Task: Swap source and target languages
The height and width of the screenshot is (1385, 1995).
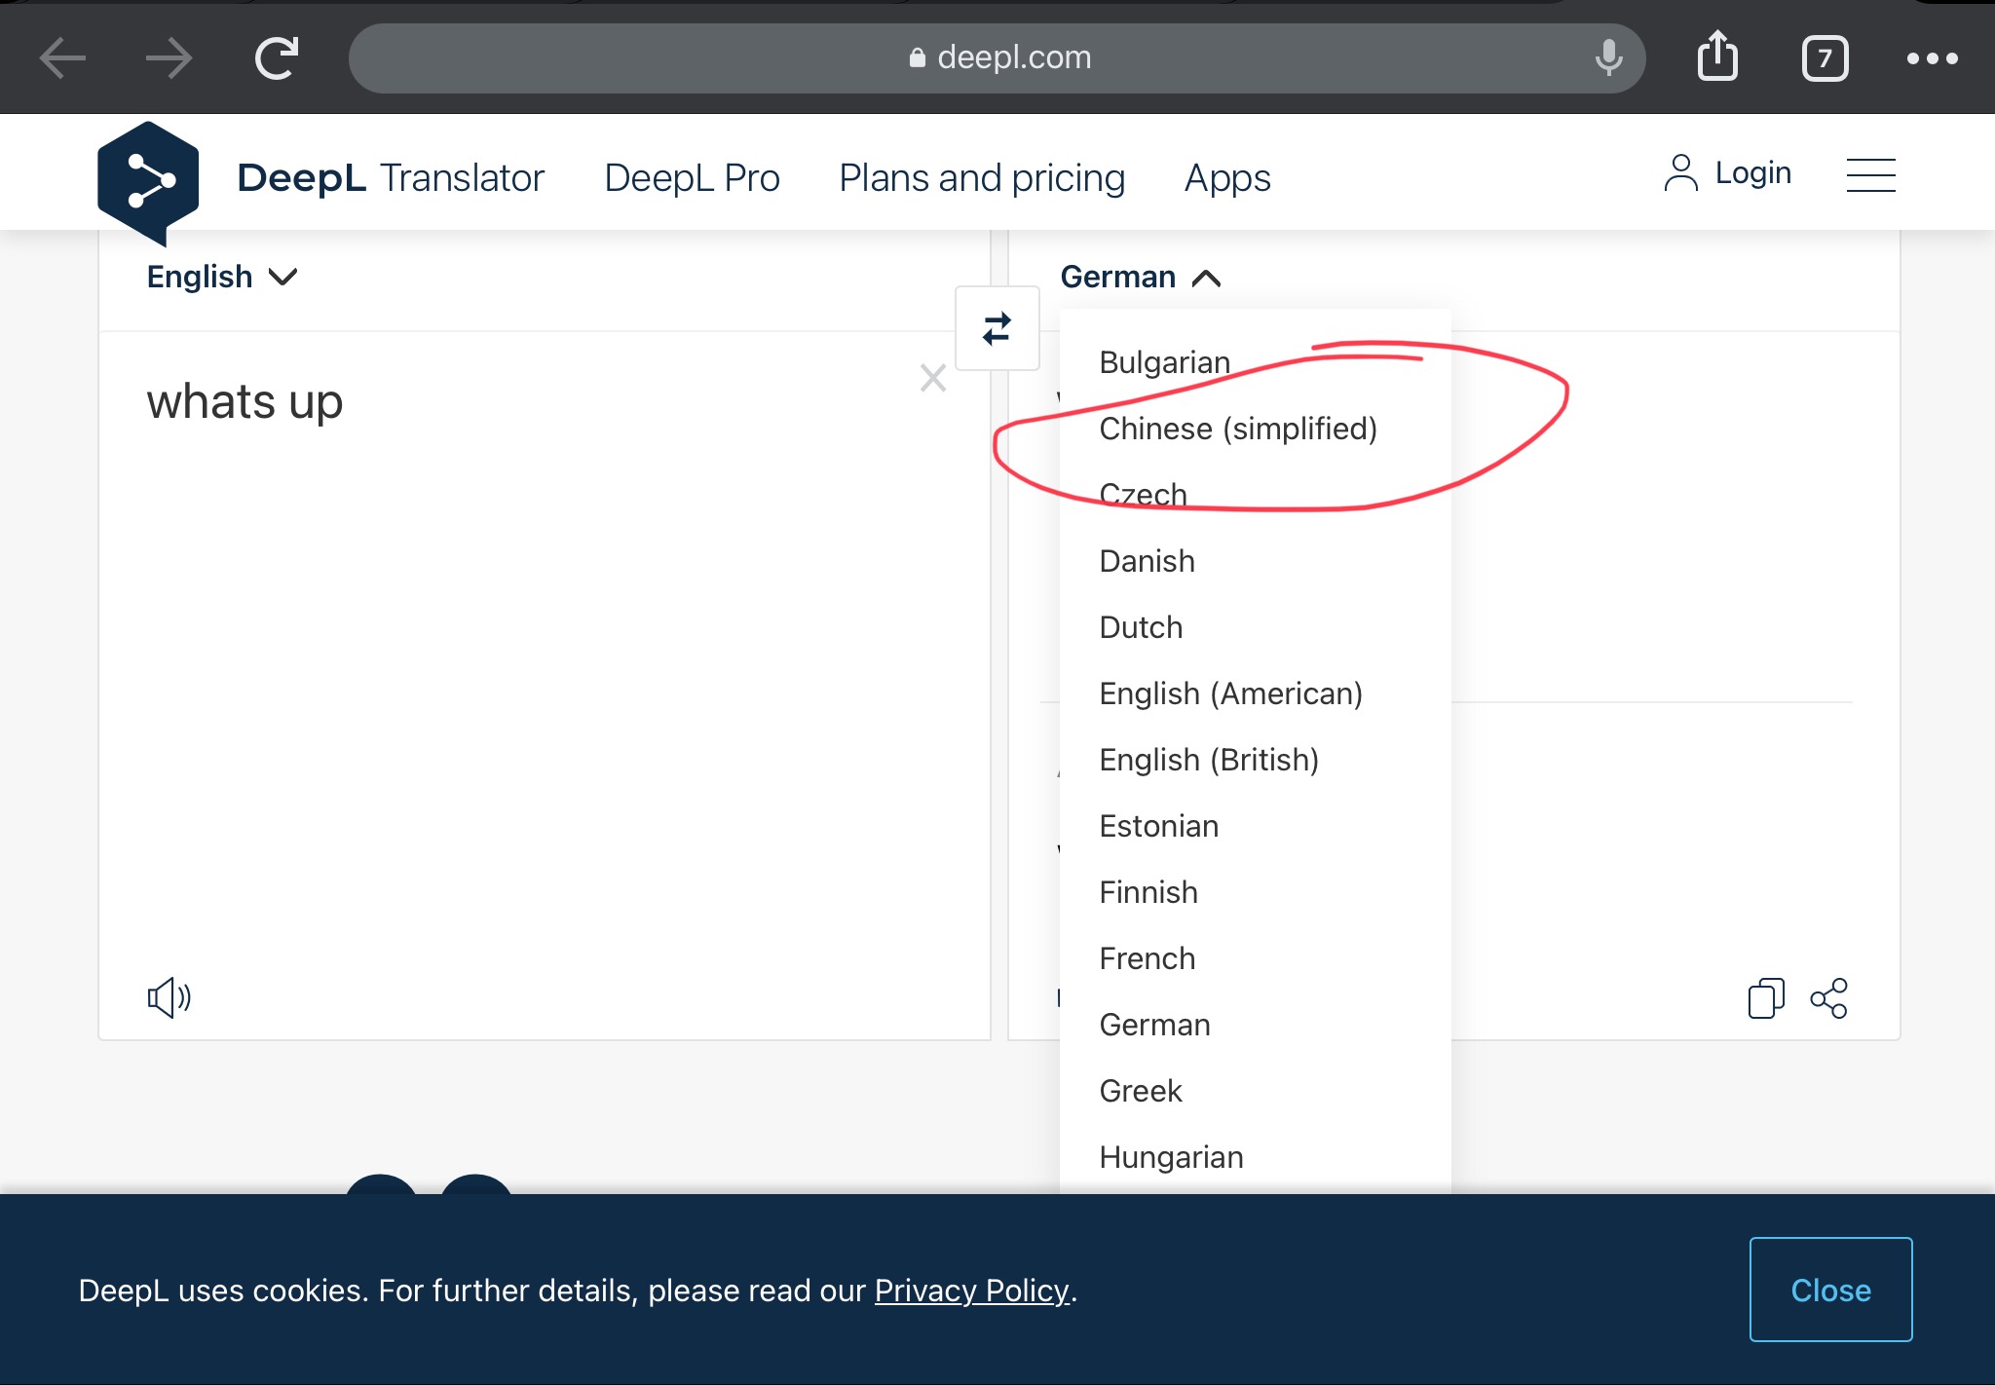Action: (997, 329)
